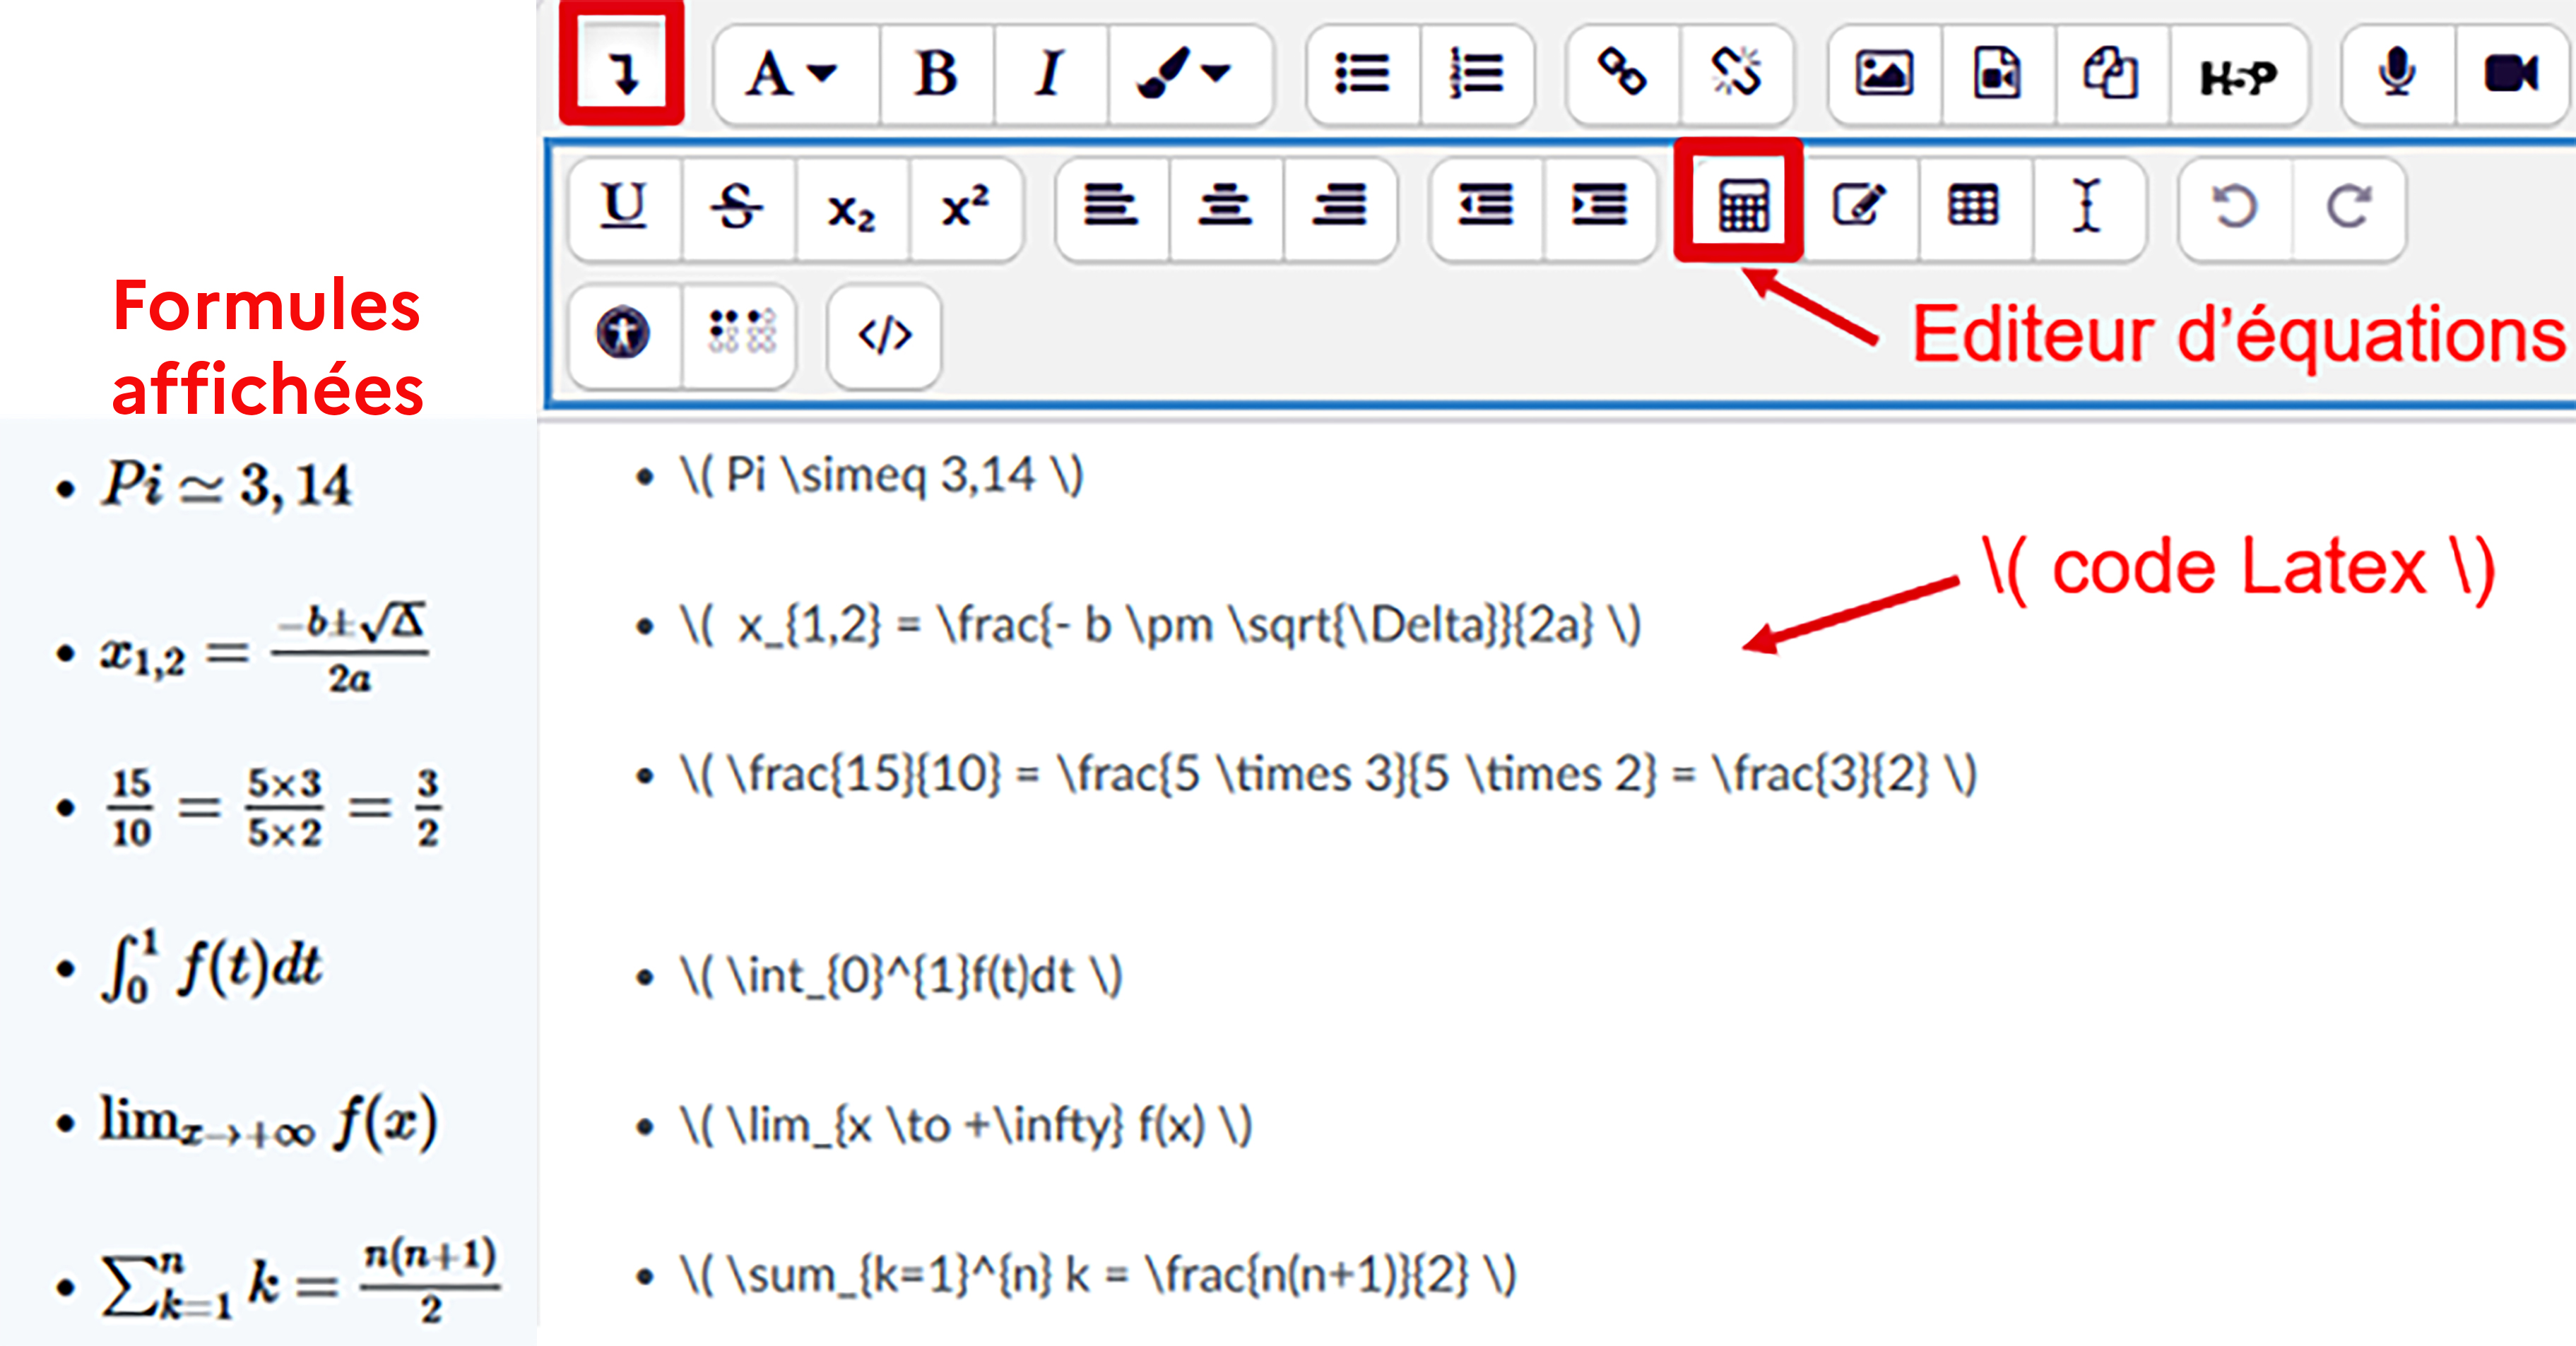Toggle underline formatting
Screen dimensions: 2576x1346
click(x=624, y=206)
